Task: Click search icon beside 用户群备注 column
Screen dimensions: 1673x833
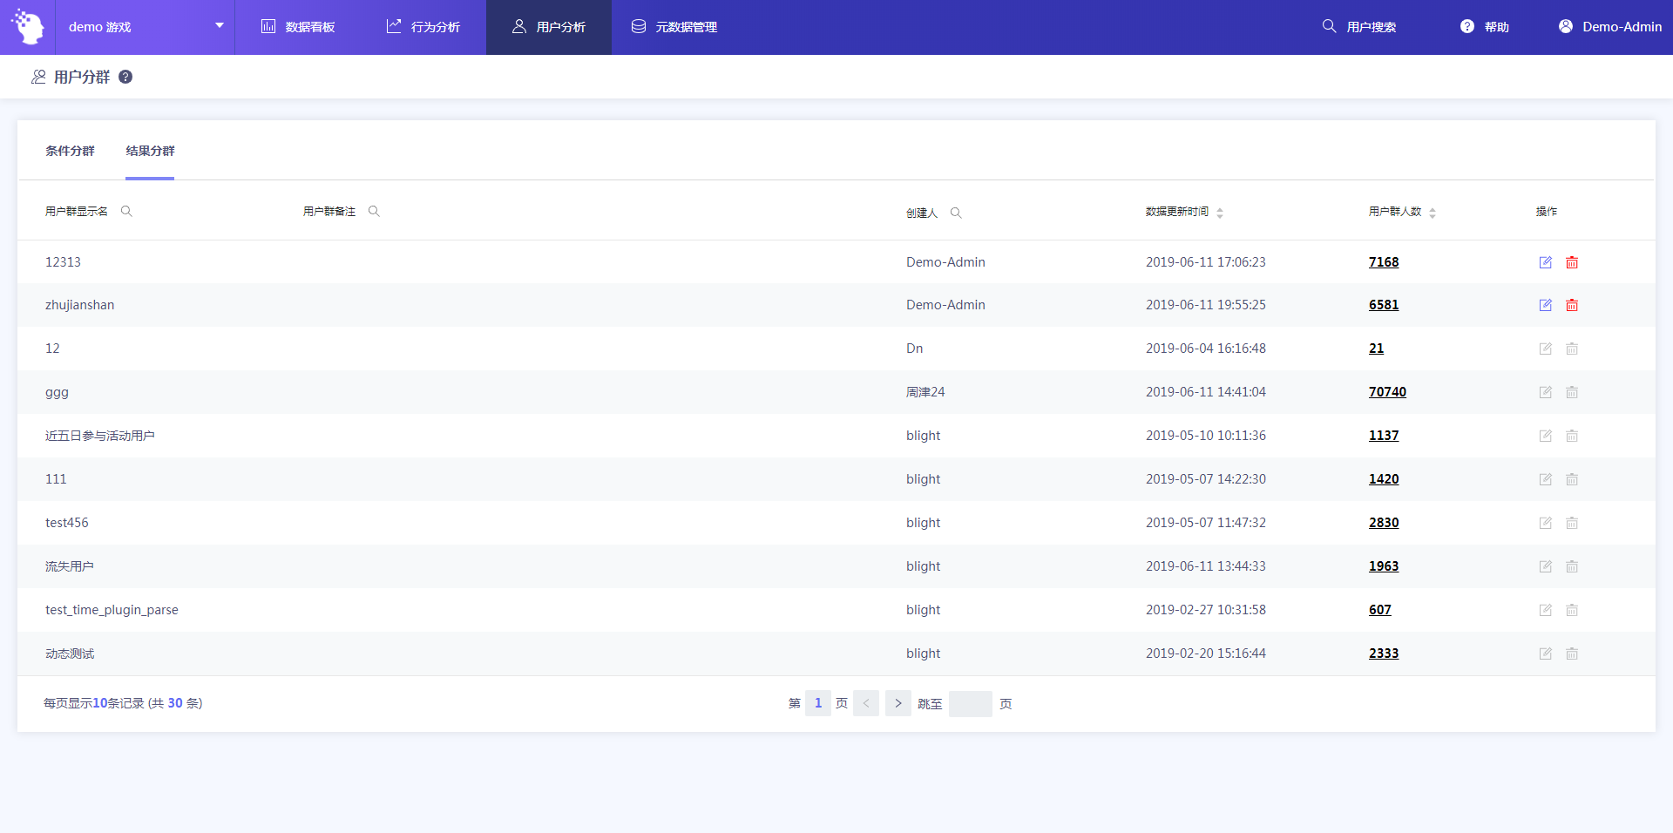Action: tap(374, 211)
